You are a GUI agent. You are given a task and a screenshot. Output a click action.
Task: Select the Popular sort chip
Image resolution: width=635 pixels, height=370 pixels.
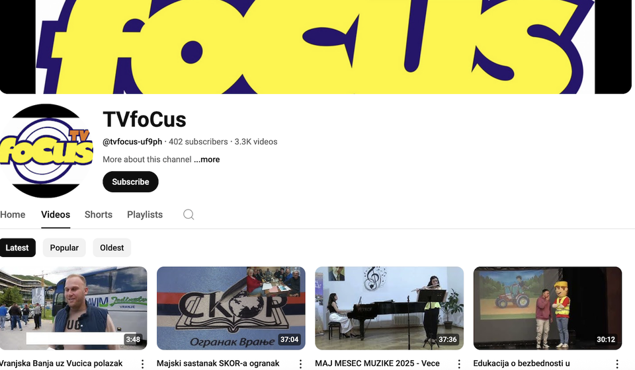pos(64,248)
